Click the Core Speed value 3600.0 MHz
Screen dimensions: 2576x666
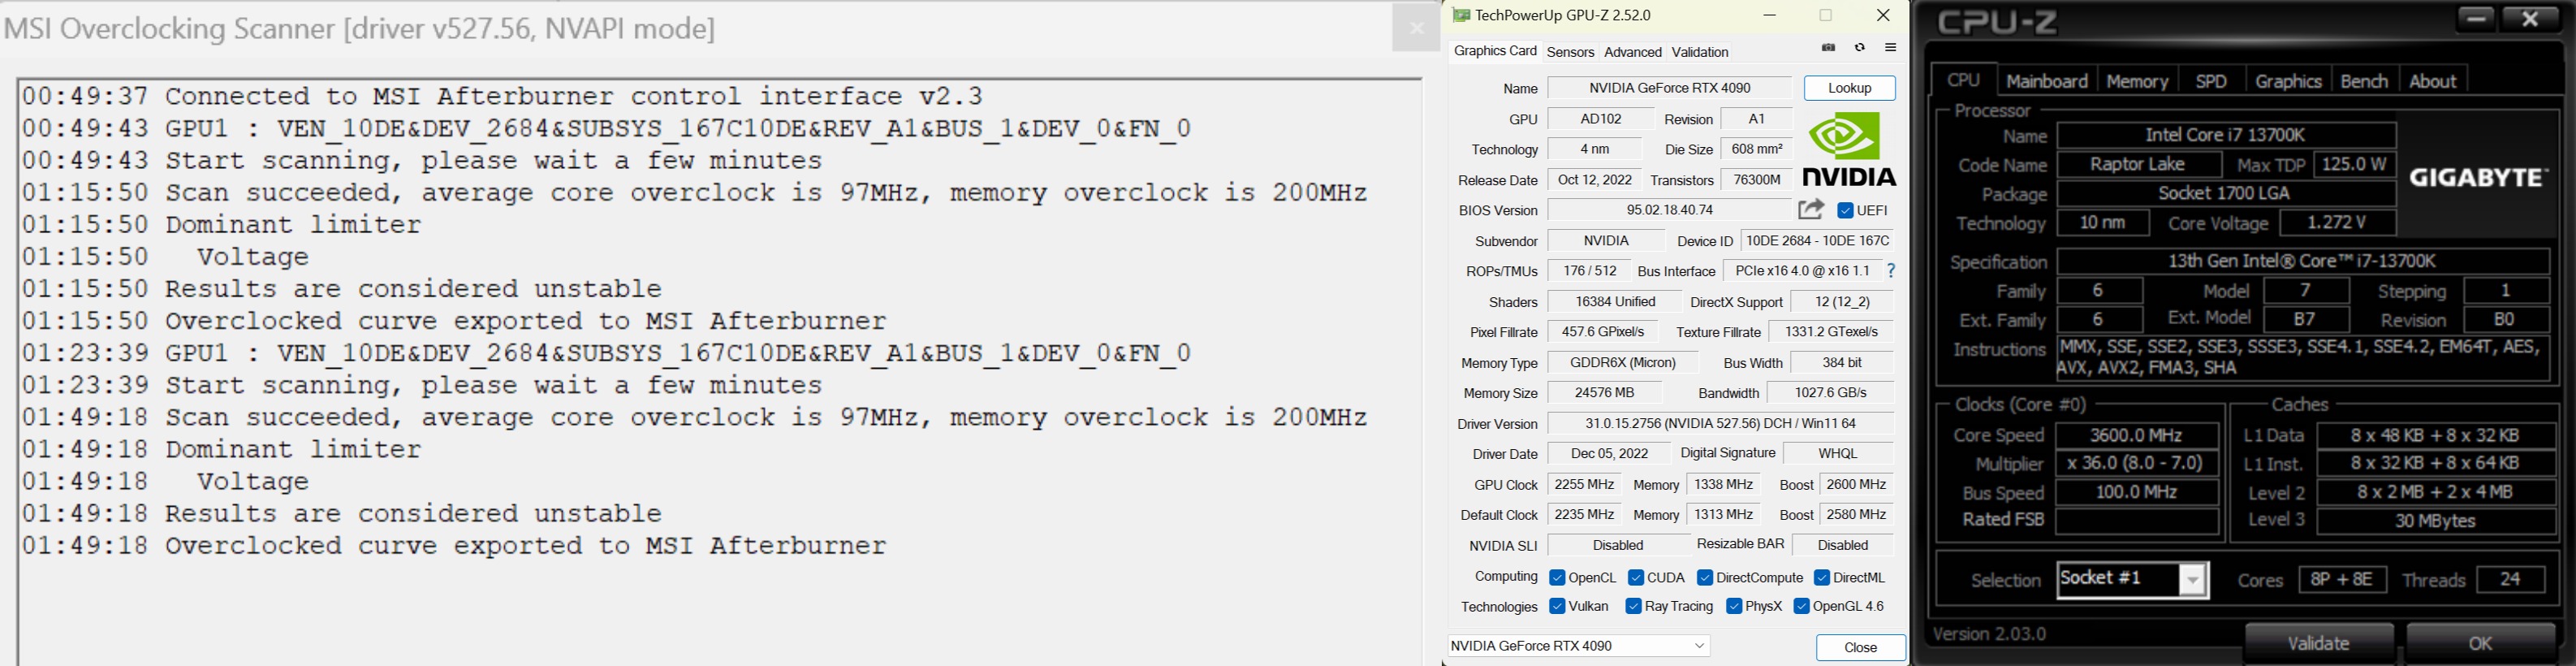point(2137,435)
